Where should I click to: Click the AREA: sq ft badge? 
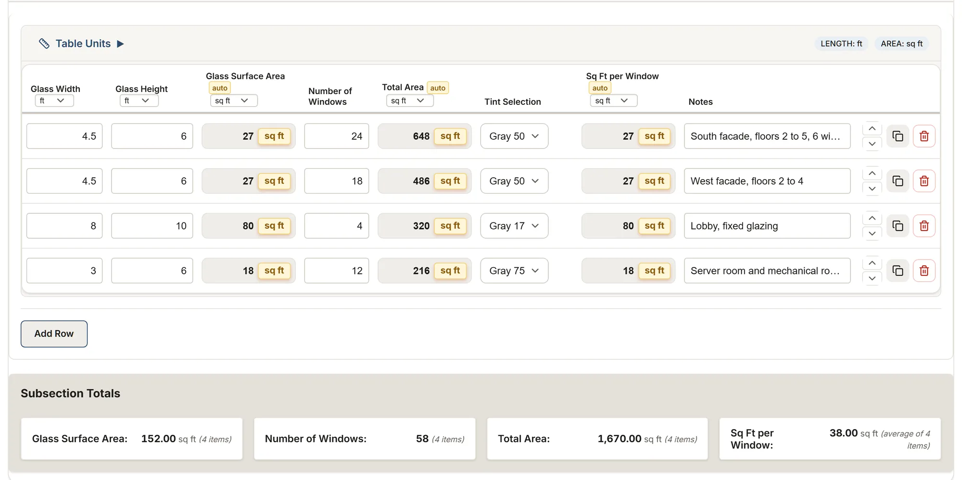[901, 44]
